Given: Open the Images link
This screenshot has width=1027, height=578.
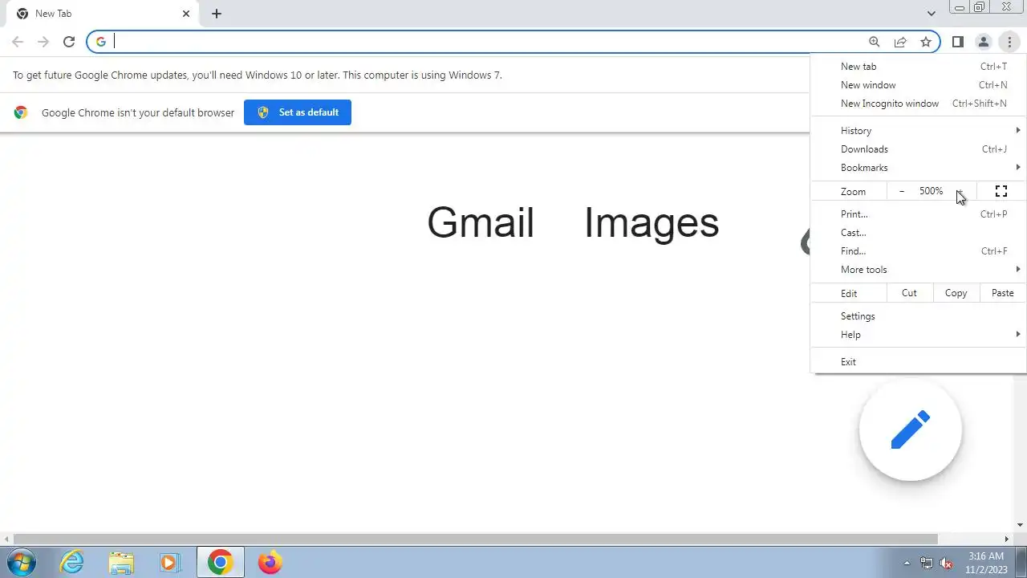Looking at the screenshot, I should click(x=652, y=222).
